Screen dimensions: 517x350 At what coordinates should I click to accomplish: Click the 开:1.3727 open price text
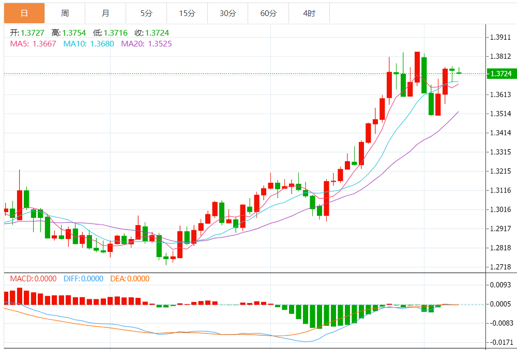[27, 33]
